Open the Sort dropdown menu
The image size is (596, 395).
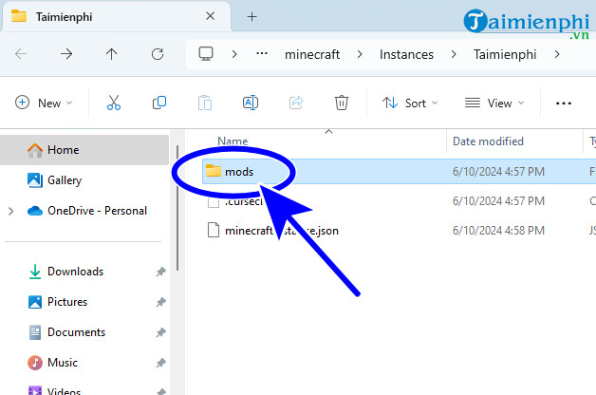410,103
